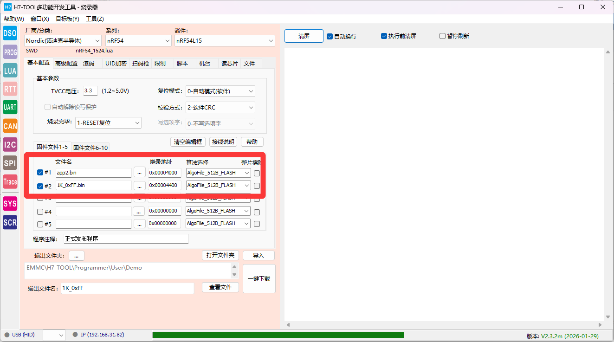
Task: Click the Trace tool icon
Action: click(10, 181)
